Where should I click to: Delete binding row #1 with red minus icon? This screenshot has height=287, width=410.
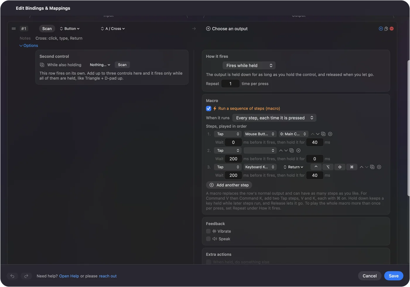[392, 29]
